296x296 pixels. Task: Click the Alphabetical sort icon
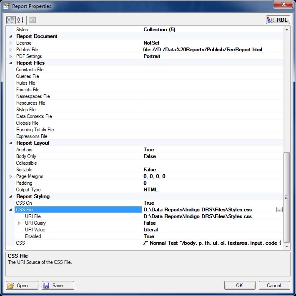[x=20, y=20]
